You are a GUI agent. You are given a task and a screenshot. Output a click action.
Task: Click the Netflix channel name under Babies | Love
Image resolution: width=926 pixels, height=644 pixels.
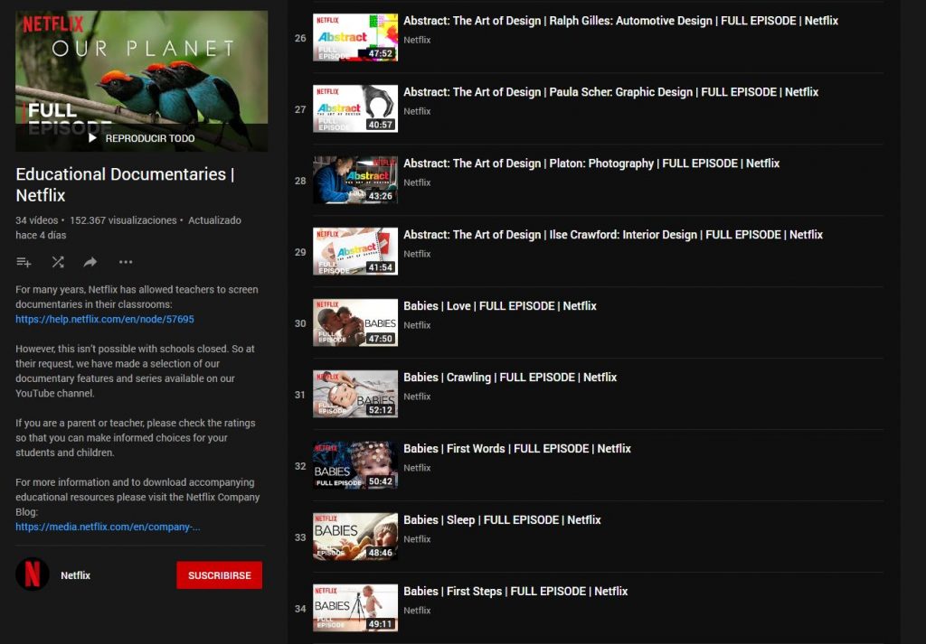tap(417, 325)
